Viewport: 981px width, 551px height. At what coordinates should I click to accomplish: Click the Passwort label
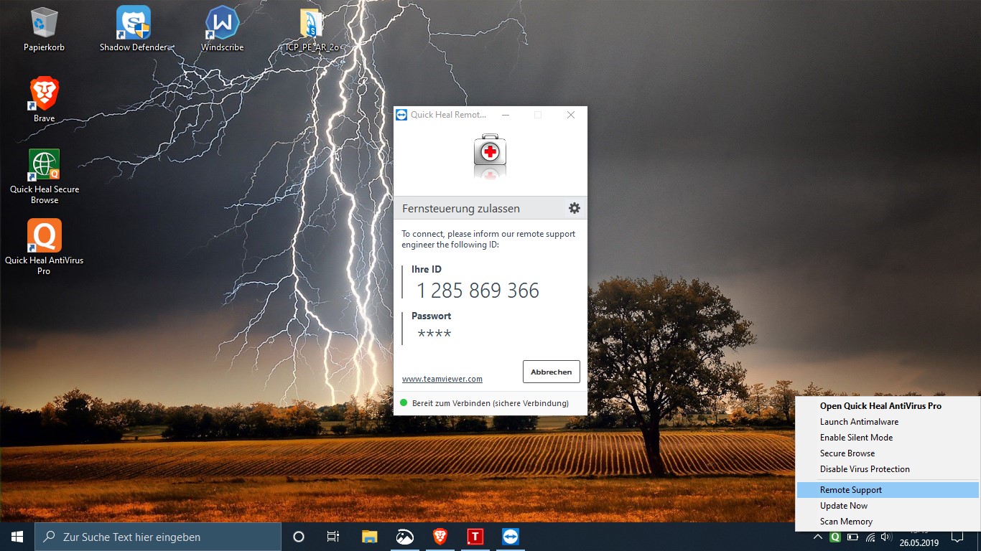[431, 316]
